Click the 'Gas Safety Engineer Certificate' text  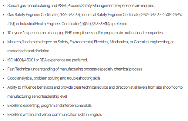[32, 15]
